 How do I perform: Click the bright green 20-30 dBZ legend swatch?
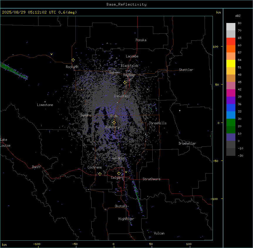(231, 123)
